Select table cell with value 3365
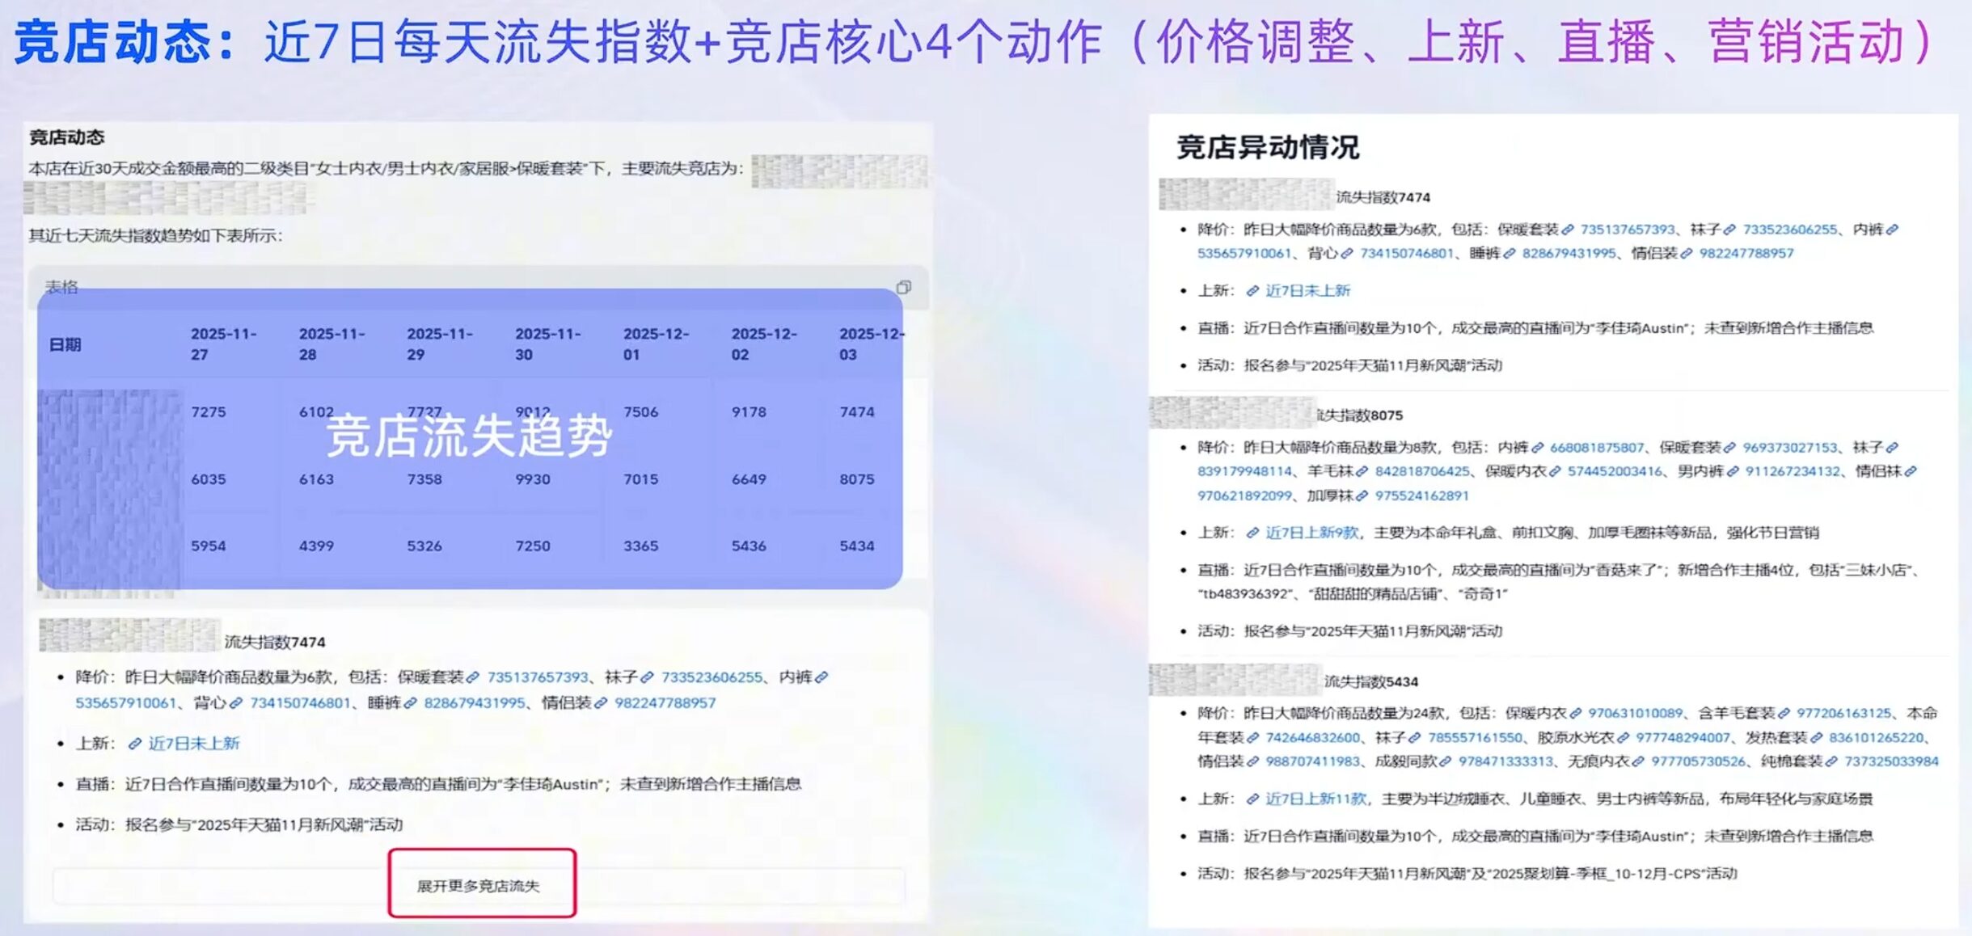The image size is (1972, 936). tap(640, 546)
